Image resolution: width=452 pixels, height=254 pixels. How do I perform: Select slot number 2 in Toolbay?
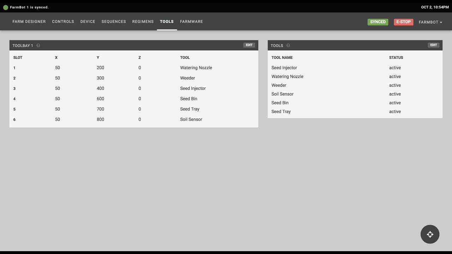14,78
